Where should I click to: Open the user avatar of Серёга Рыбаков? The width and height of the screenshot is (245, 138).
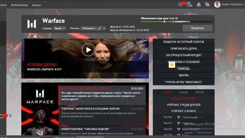[x=217, y=5]
